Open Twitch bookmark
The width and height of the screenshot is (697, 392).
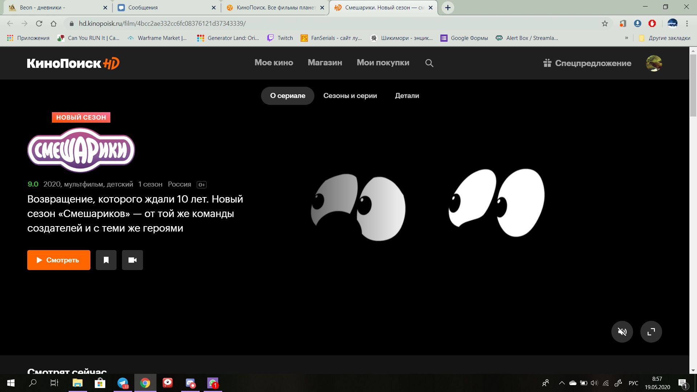click(280, 38)
